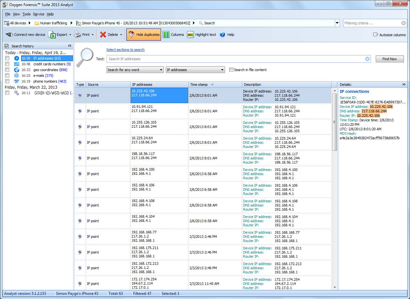Sort by the Type column header

tap(80, 85)
